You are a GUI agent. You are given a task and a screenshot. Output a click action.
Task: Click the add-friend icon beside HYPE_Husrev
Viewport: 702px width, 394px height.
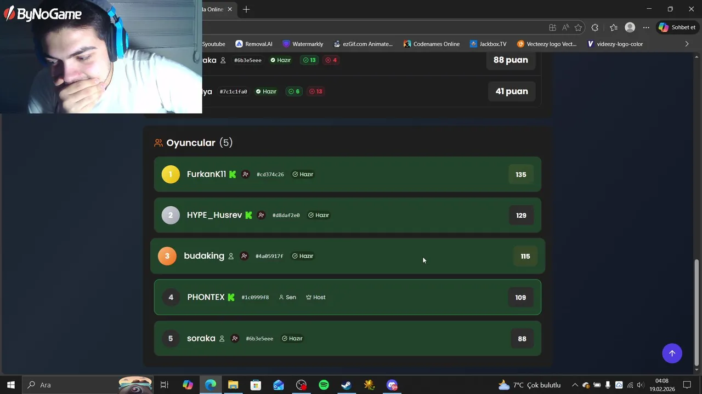point(262,215)
